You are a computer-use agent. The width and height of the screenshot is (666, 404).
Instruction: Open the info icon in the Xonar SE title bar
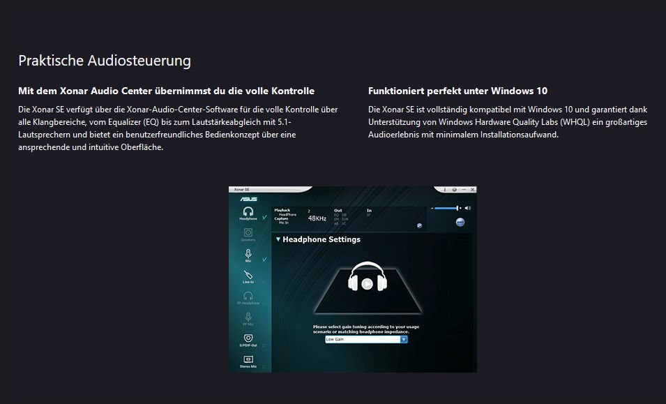coord(445,190)
